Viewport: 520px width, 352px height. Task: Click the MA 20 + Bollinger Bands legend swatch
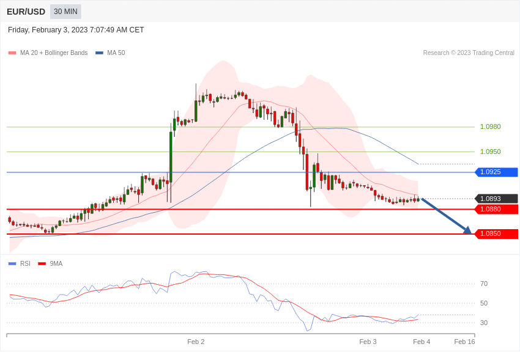tap(12, 53)
